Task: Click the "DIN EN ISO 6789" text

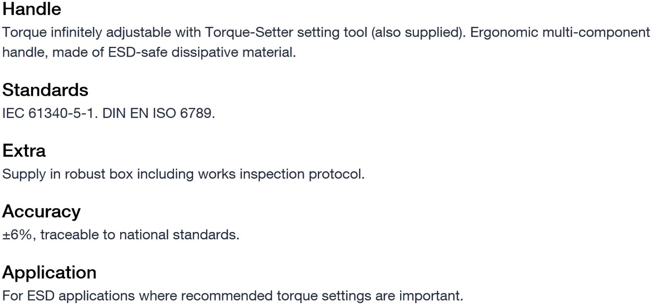Action: (x=158, y=113)
